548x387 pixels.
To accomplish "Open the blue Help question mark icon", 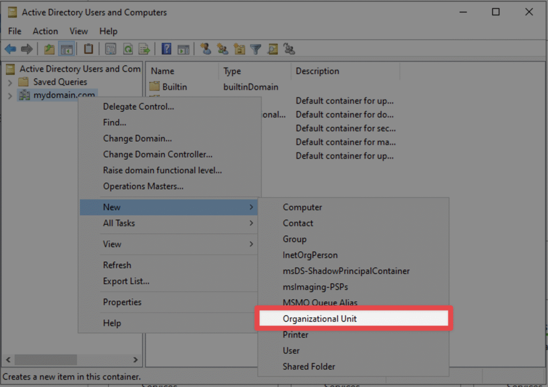I will (x=166, y=49).
